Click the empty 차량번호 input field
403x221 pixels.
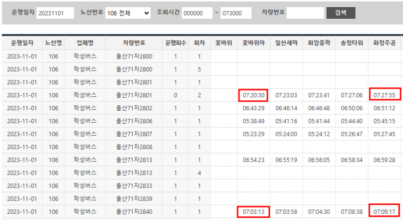click(305, 13)
